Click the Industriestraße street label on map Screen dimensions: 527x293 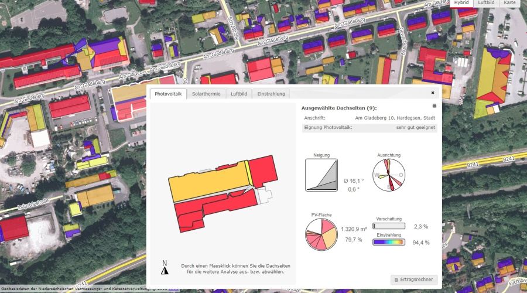click(33, 205)
